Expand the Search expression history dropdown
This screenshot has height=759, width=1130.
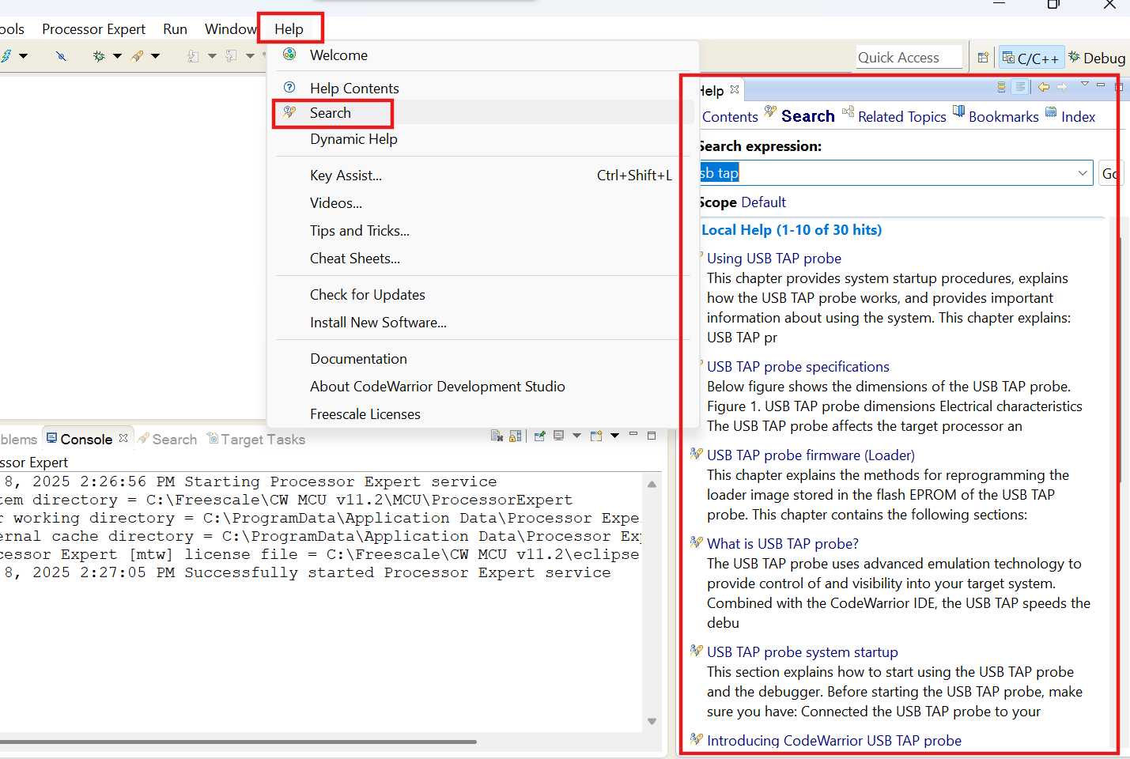[x=1083, y=173]
